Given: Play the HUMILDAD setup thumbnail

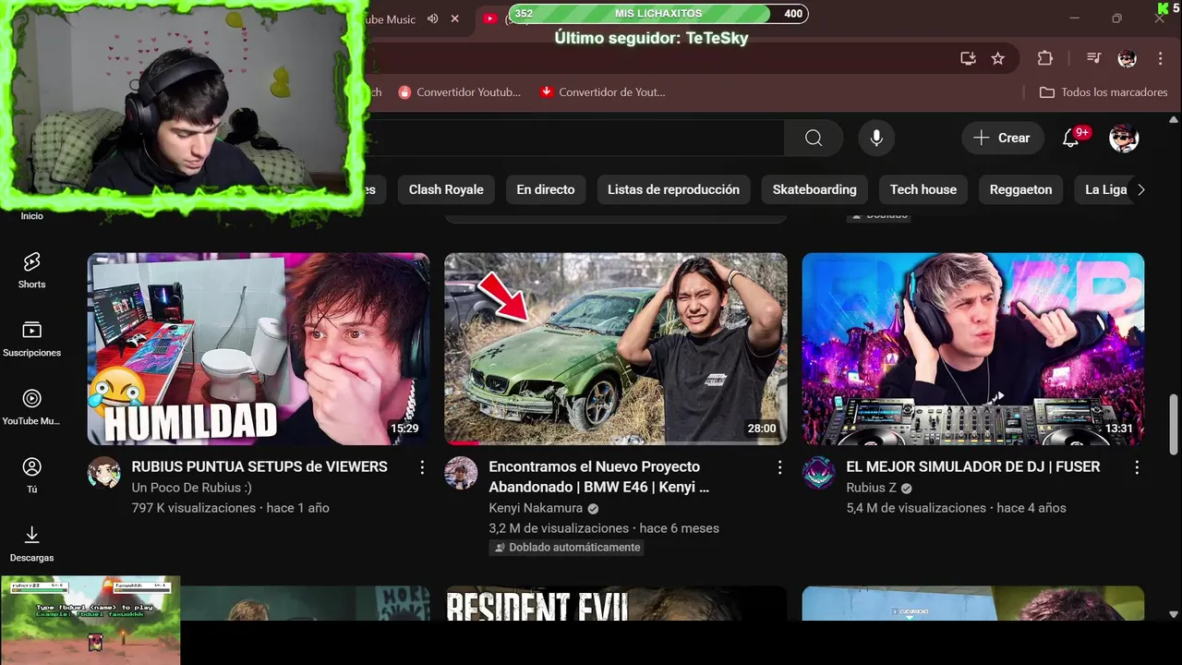Looking at the screenshot, I should 259,349.
